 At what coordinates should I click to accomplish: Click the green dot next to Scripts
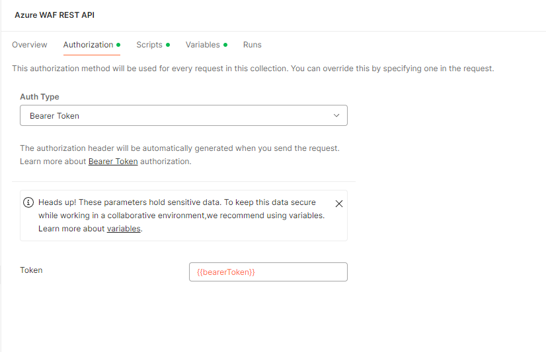click(168, 45)
